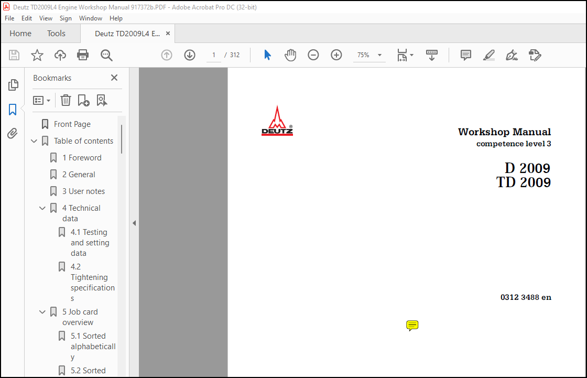Add a new bookmark icon
The height and width of the screenshot is (378, 587).
(83, 100)
